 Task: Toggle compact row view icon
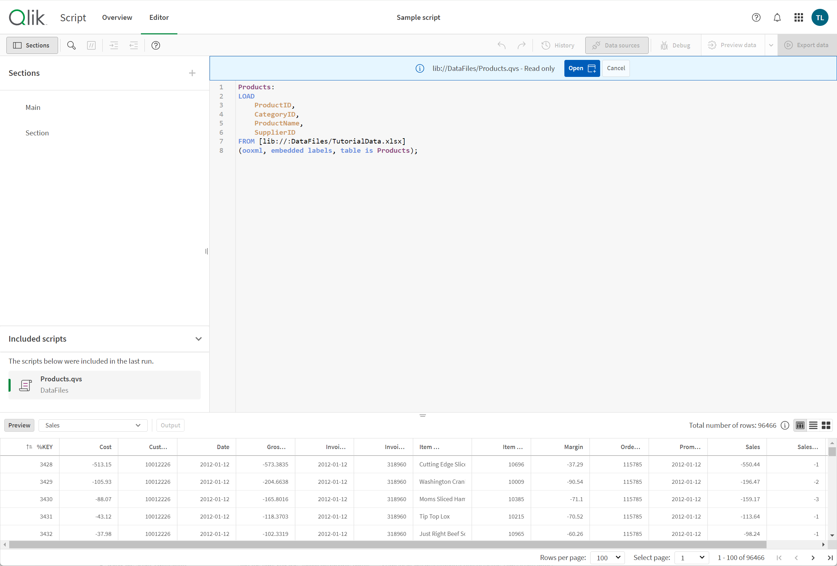[814, 425]
